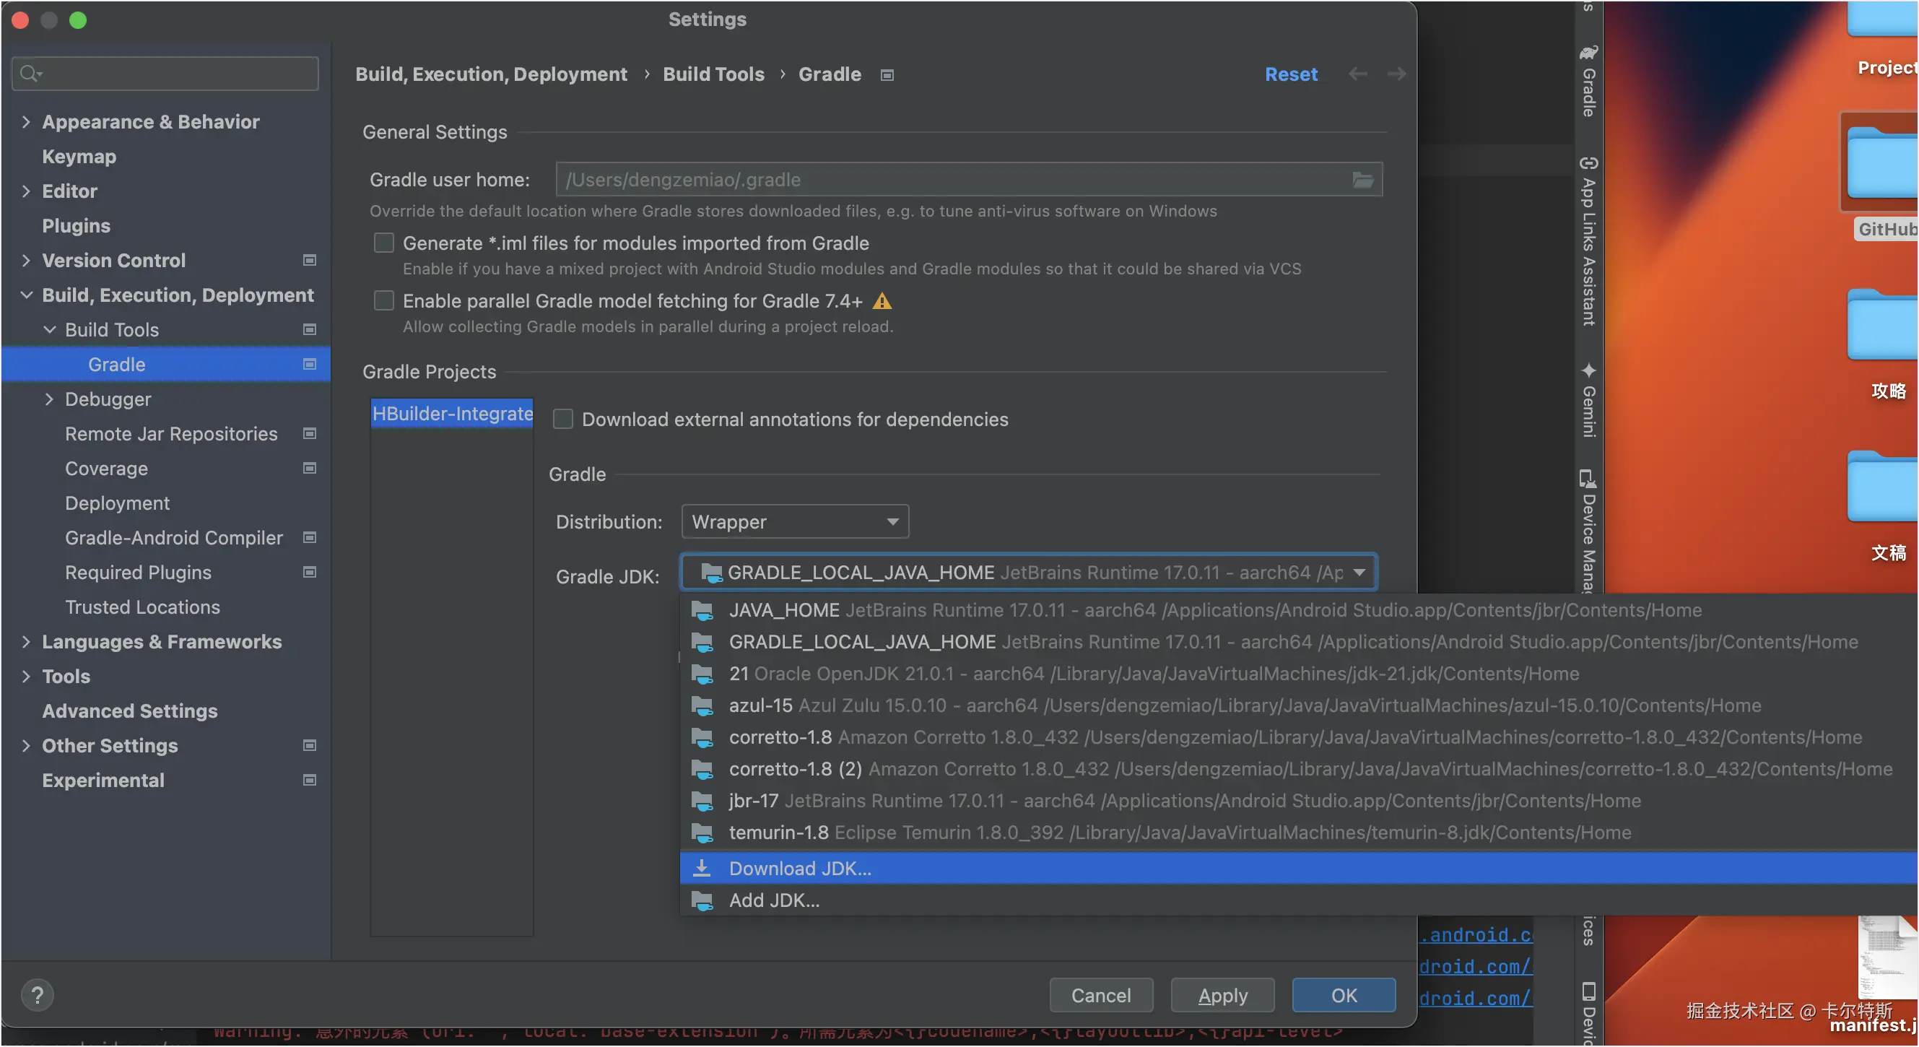Open help with the question mark button
Image resolution: width=1919 pixels, height=1047 pixels.
tap(38, 995)
